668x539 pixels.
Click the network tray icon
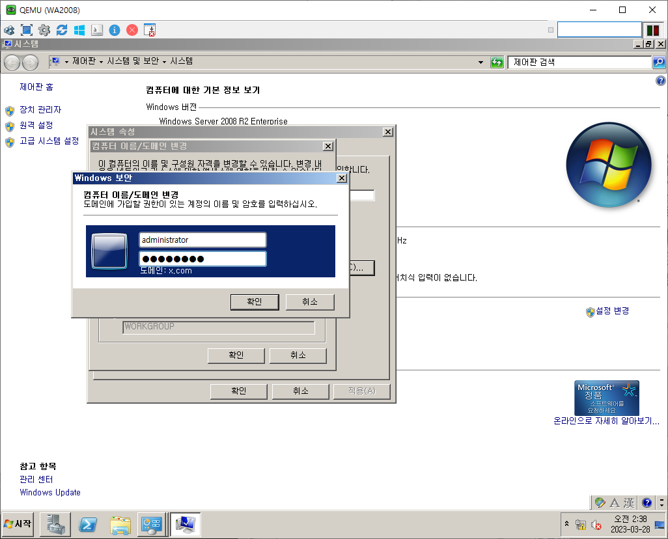pos(581,525)
